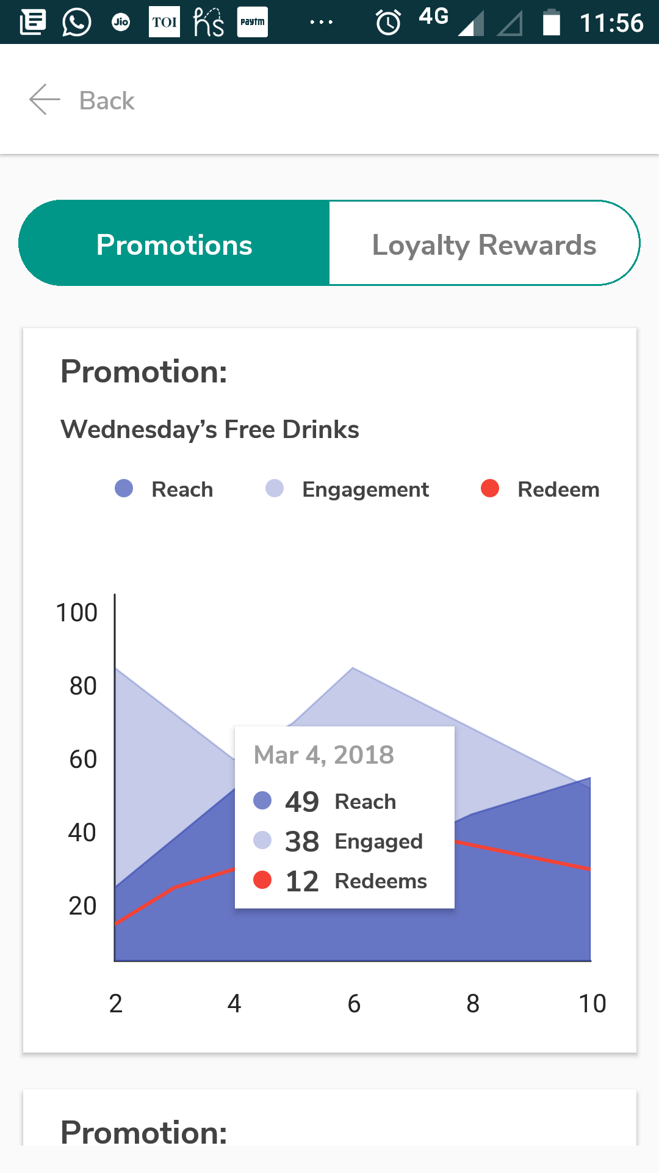Tap the TOI news notification icon
The image size is (659, 1173).
pyautogui.click(x=164, y=23)
